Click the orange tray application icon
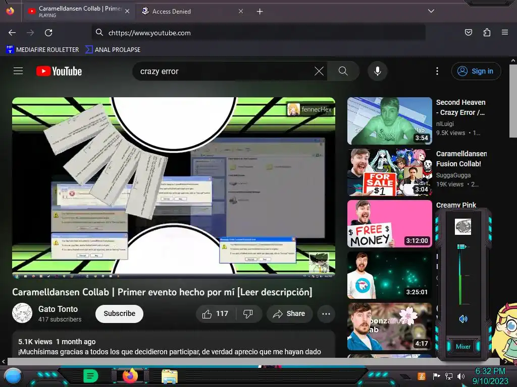Screen dimensions: 517x387 click(x=422, y=376)
